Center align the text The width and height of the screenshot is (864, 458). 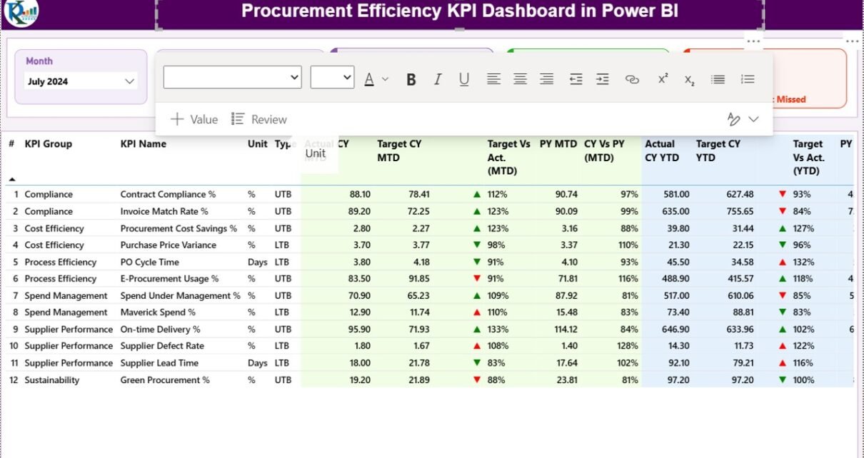pyautogui.click(x=520, y=79)
